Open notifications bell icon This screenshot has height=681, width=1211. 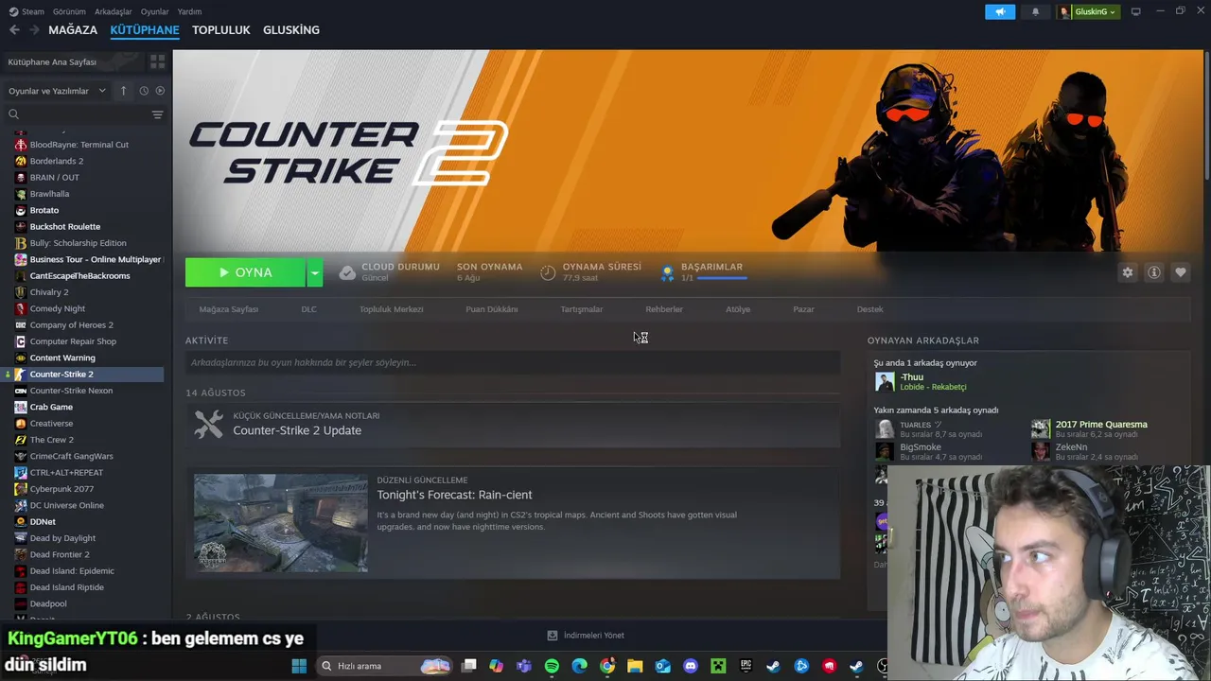[x=1035, y=11]
